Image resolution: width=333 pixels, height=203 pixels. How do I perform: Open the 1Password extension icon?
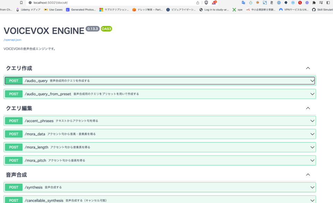[x=279, y=3]
